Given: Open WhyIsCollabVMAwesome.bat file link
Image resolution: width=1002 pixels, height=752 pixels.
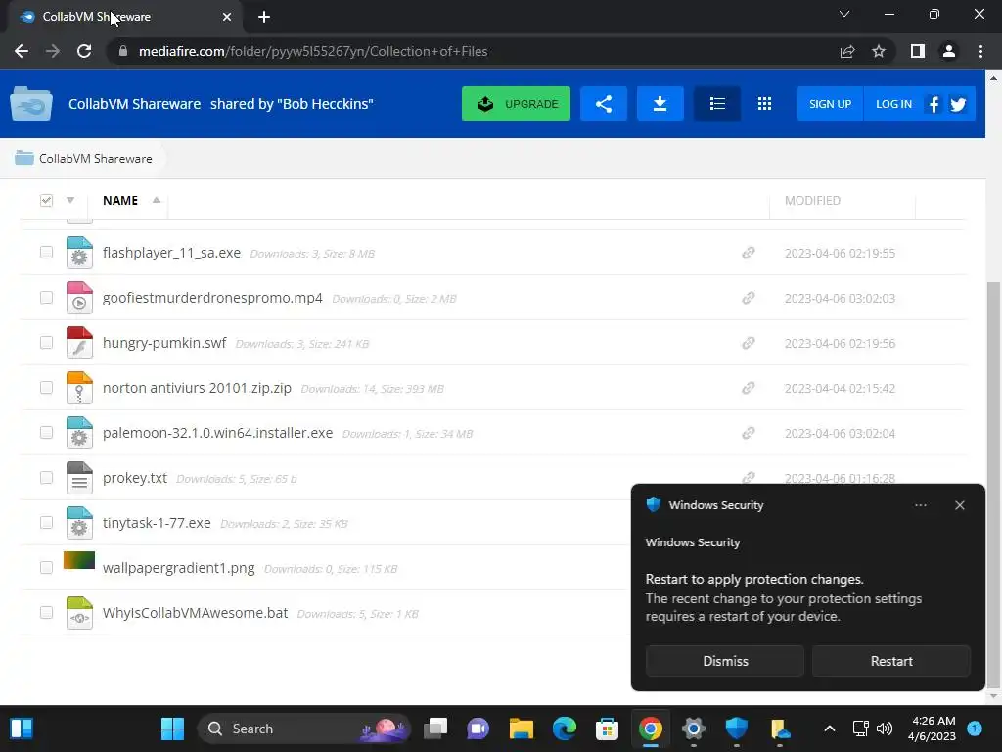Looking at the screenshot, I should [195, 613].
